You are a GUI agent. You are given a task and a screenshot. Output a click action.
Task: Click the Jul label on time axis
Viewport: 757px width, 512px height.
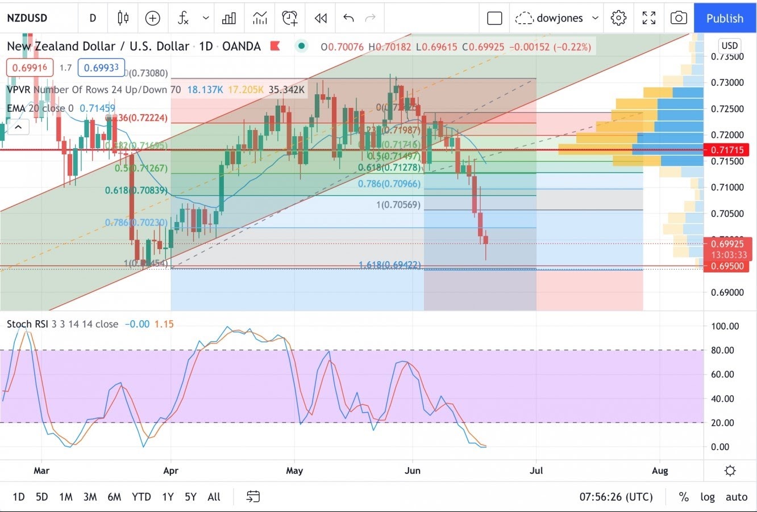pos(536,471)
